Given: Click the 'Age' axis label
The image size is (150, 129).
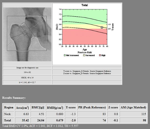Looking at the screenshot, I should point(85,49).
